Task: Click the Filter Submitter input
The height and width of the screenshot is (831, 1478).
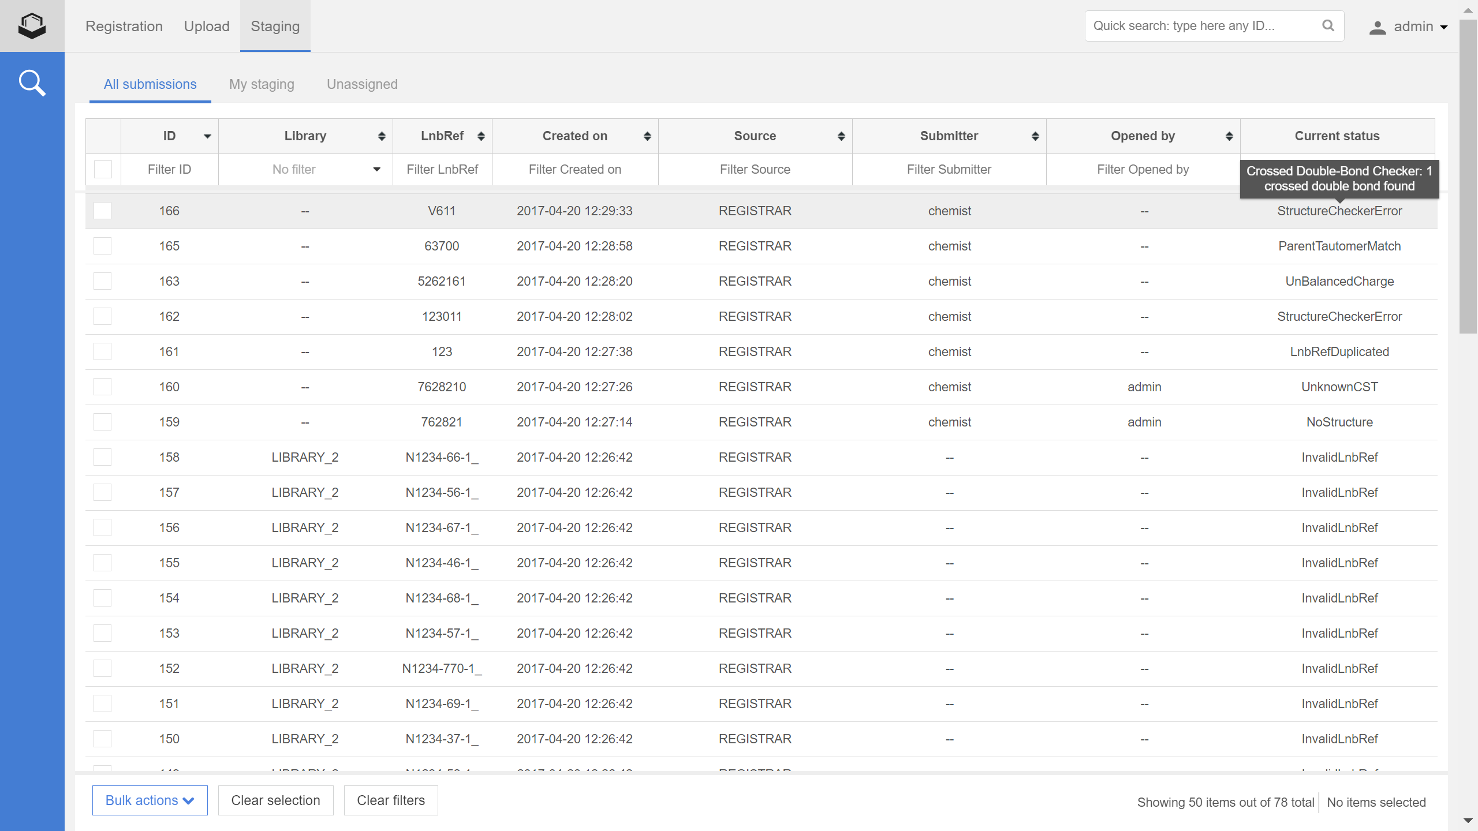Action: [x=949, y=170]
